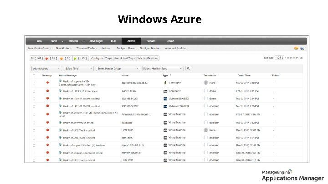The width and height of the screenshot is (328, 184).
Task: Click the Configure Alarms link
Action: 126,48
